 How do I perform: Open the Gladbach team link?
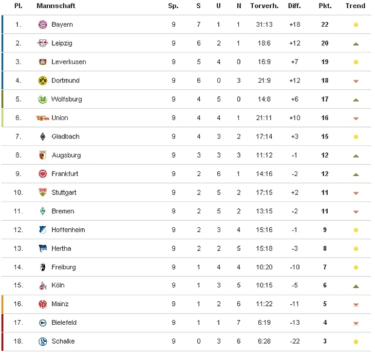65,136
